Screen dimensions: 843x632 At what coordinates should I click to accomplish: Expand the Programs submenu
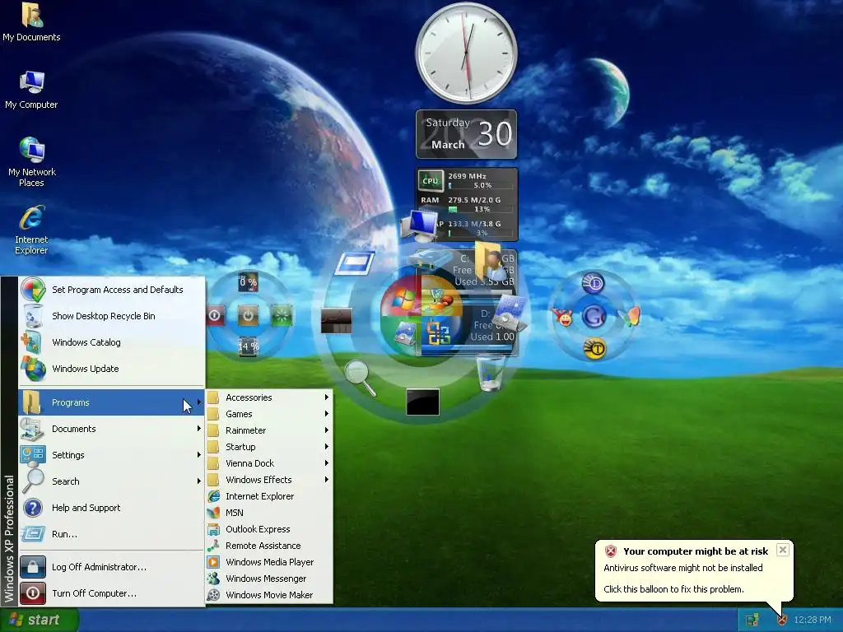tap(112, 402)
